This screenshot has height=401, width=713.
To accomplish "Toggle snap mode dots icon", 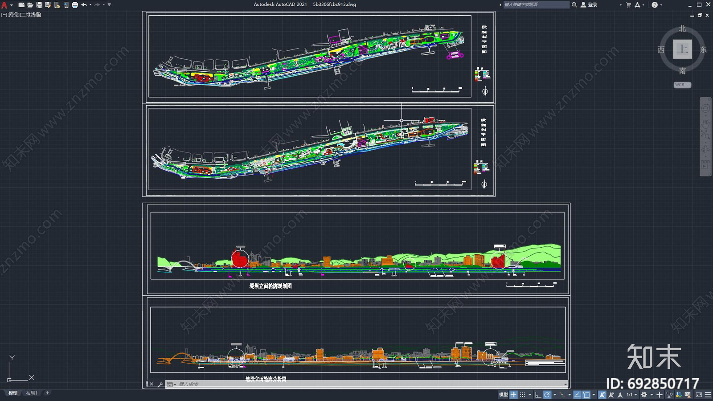I will click(x=522, y=395).
